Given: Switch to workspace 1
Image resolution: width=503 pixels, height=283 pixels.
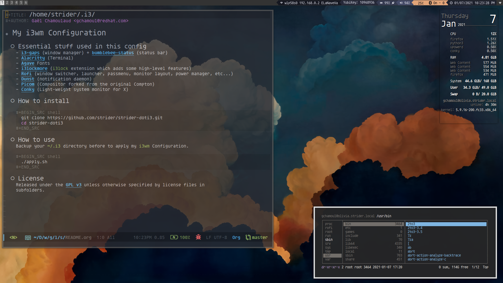Looking at the screenshot, I should [x=2, y=3].
